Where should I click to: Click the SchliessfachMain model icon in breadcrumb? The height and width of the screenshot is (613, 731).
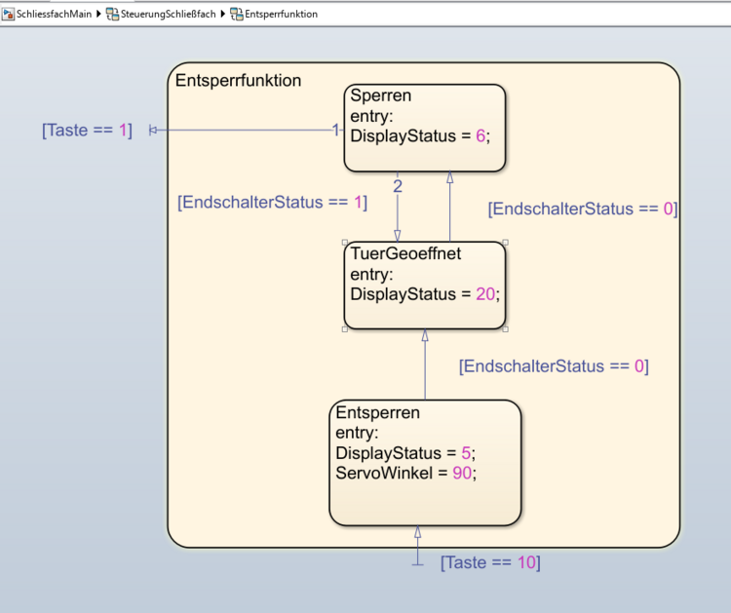[9, 15]
